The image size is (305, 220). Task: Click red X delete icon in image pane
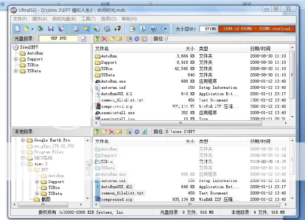[104, 39]
